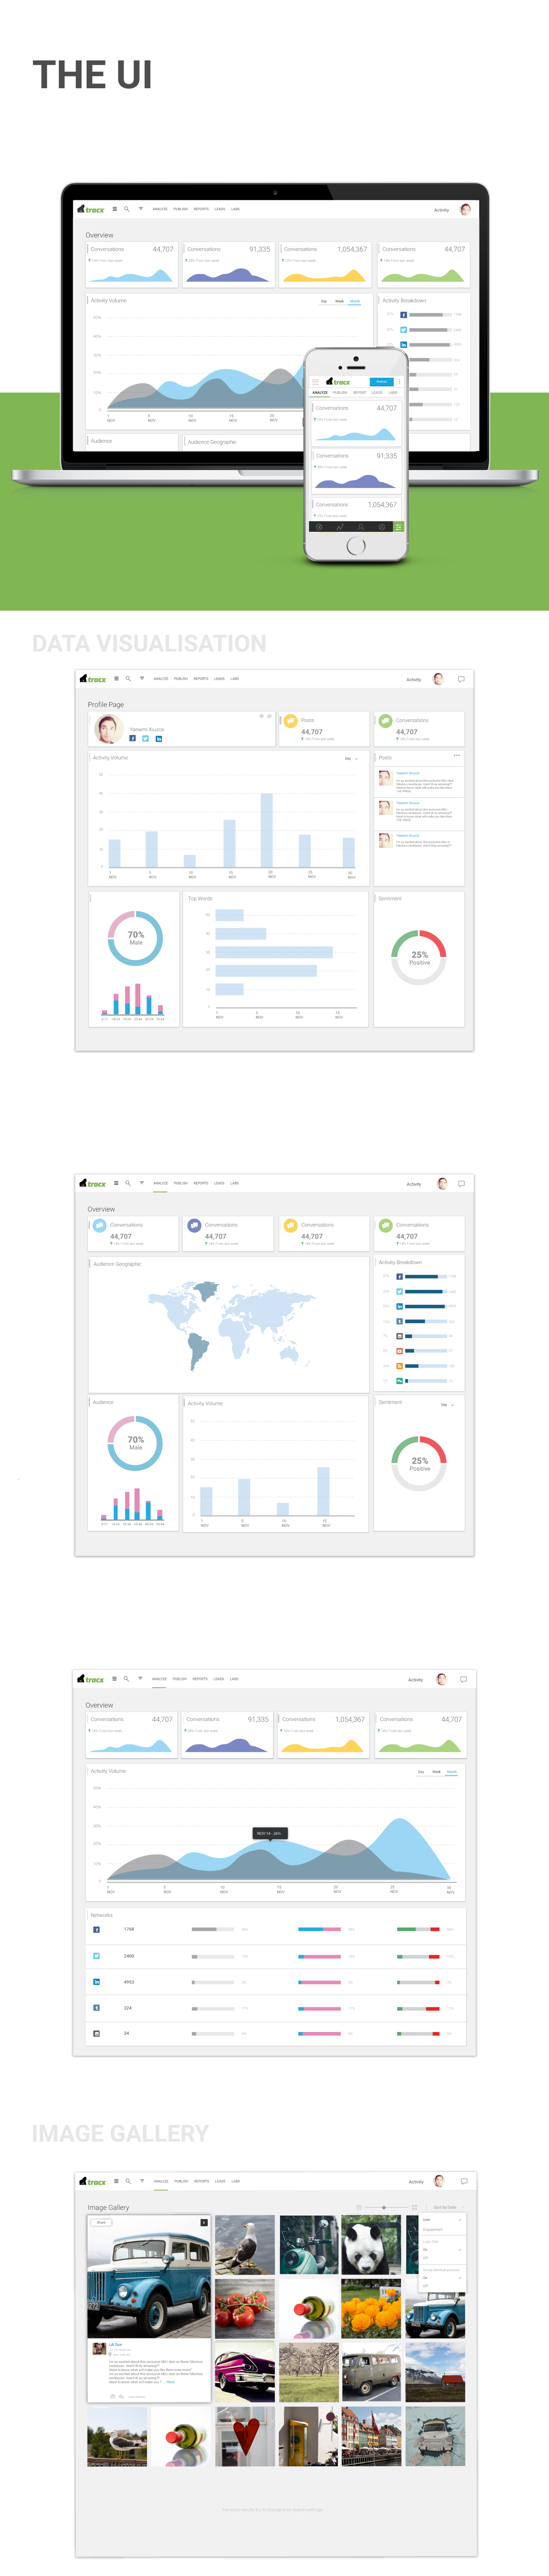
Task: Select Day tab in Networks screen Activity Volume
Action: tap(421, 1772)
